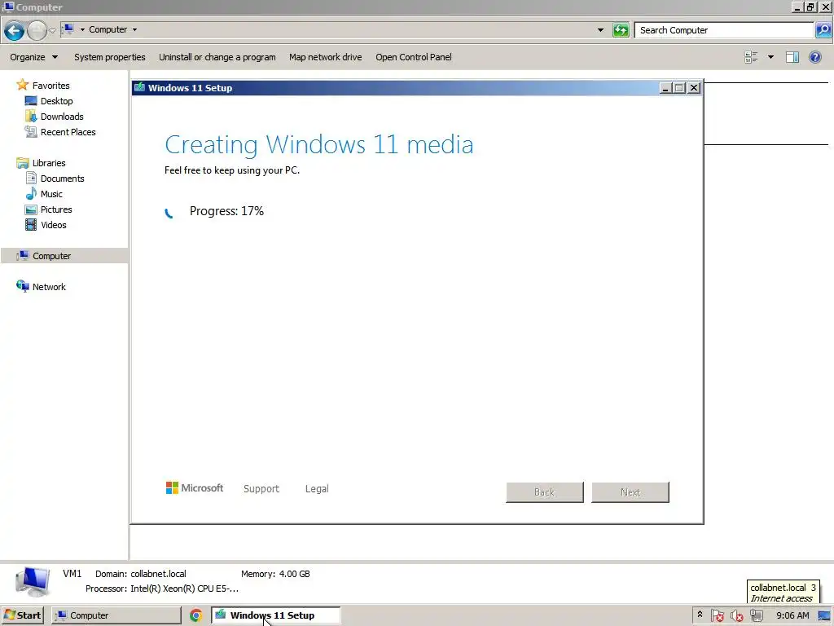Open System properties
This screenshot has width=834, height=626.
[110, 57]
